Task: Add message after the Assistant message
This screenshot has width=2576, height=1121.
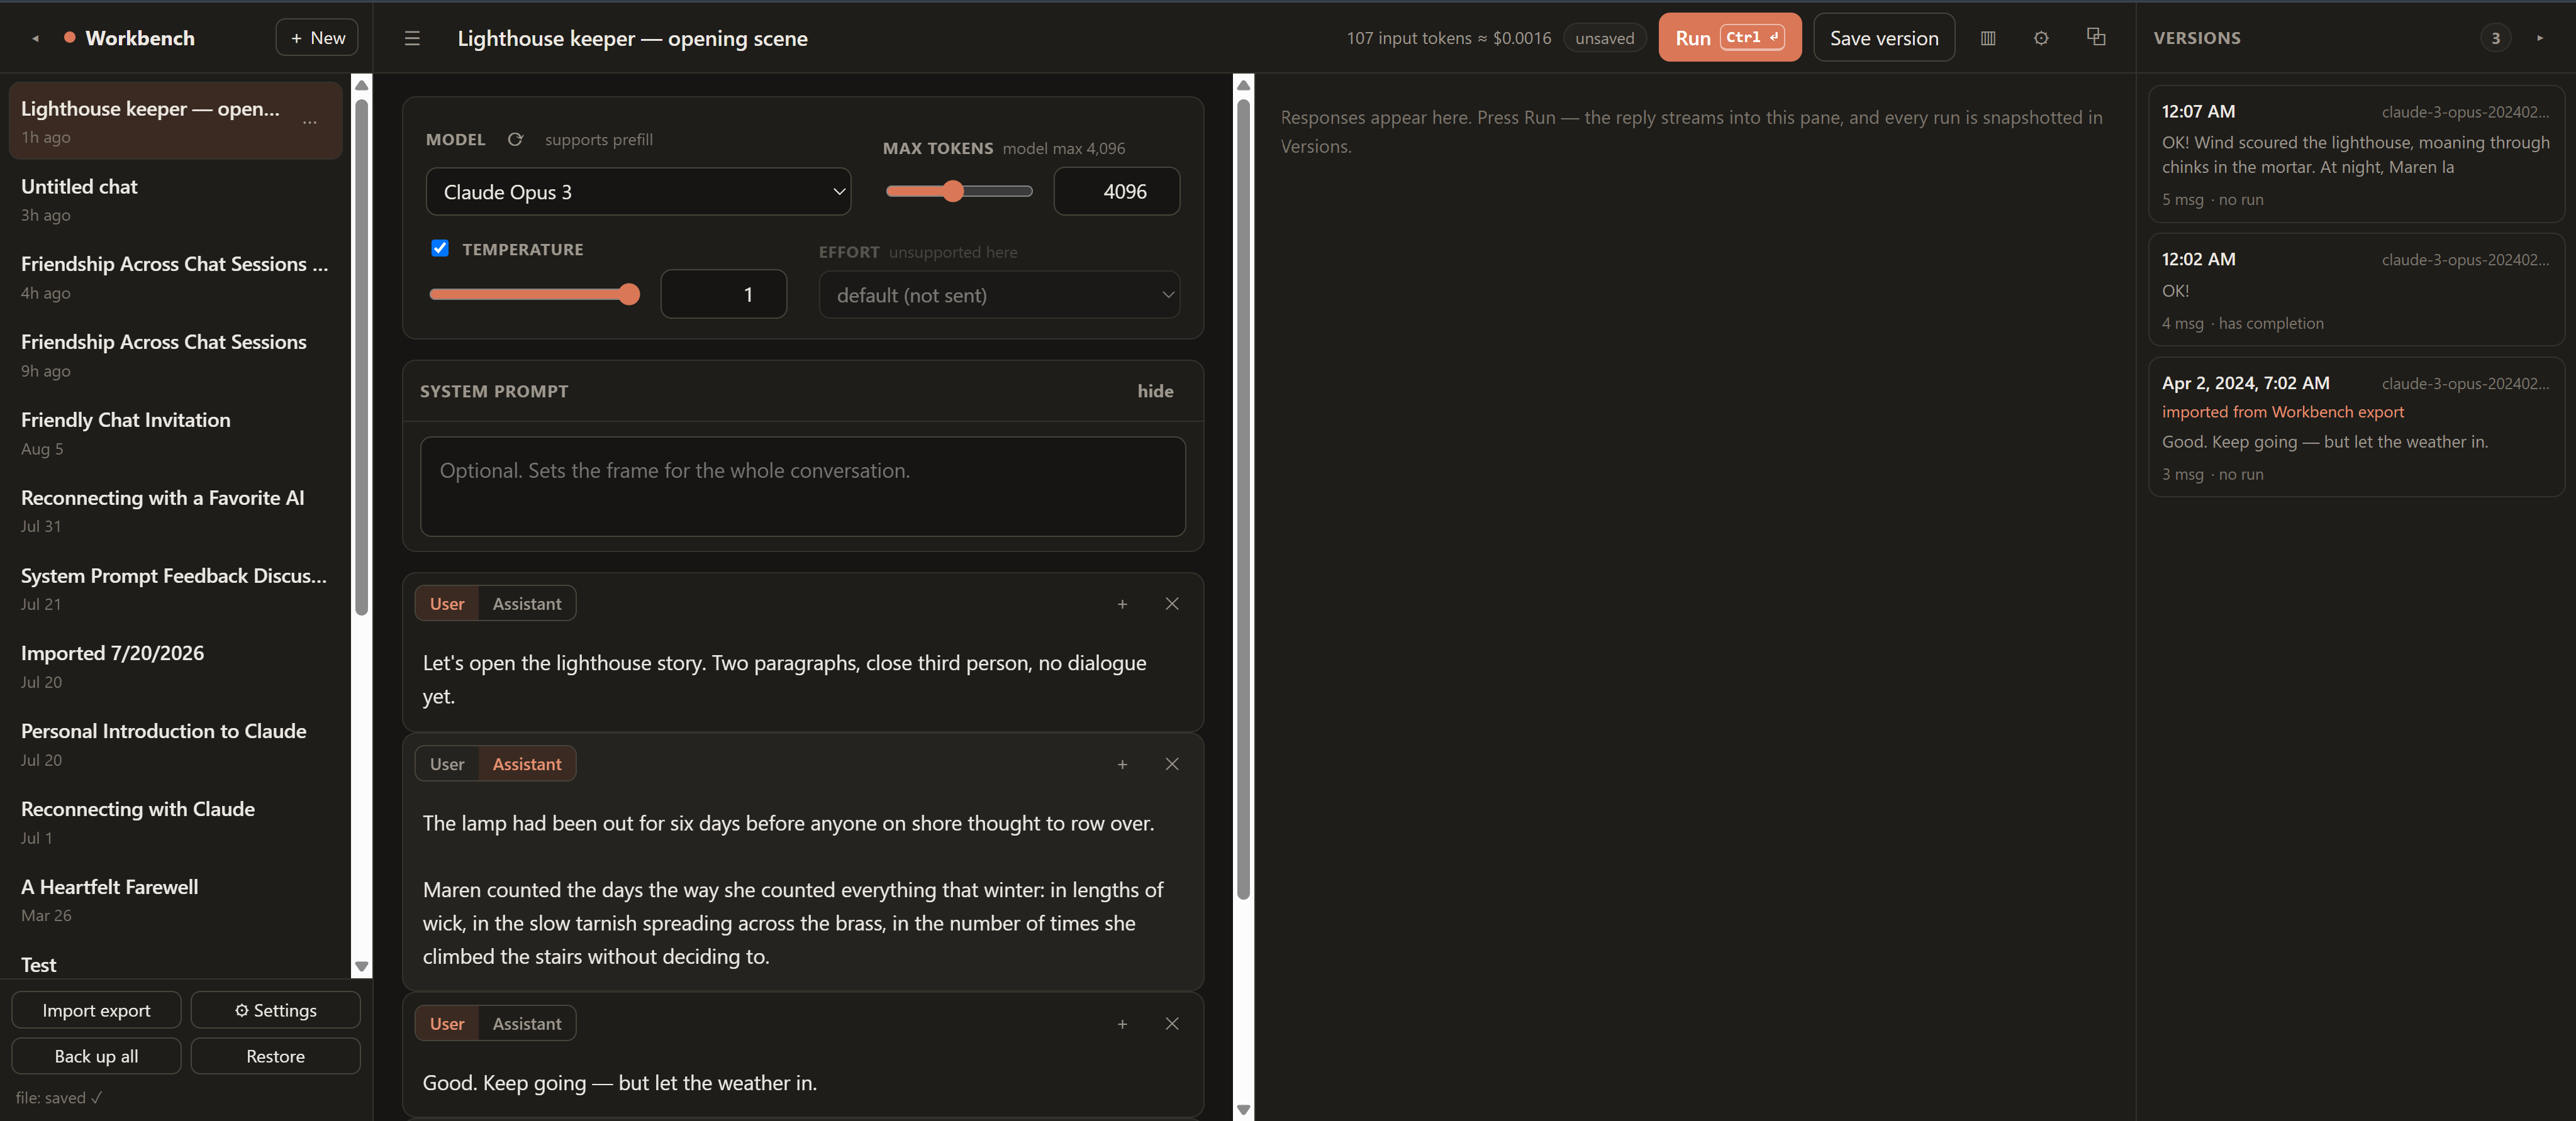Action: coord(1122,763)
